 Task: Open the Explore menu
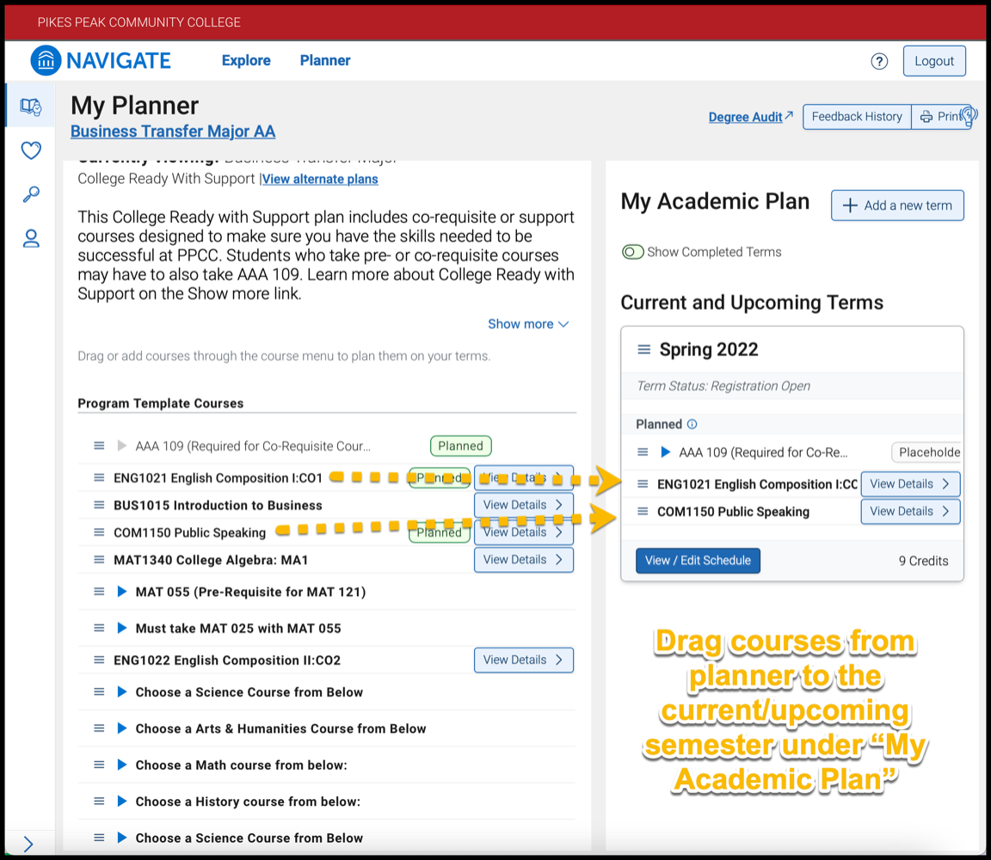click(246, 61)
